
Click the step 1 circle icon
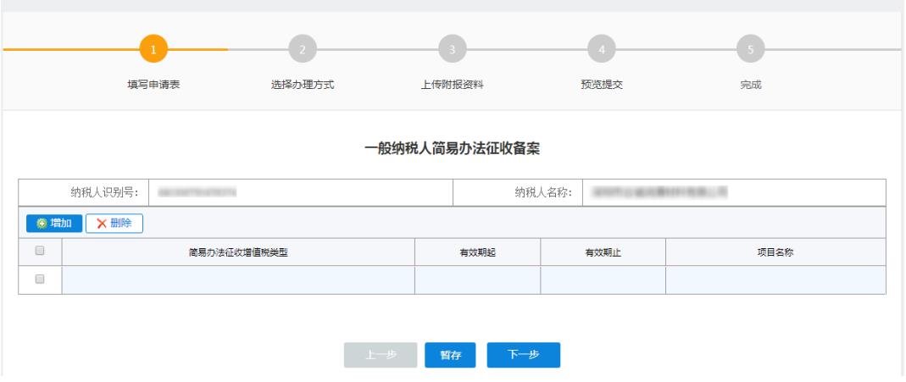tap(153, 50)
